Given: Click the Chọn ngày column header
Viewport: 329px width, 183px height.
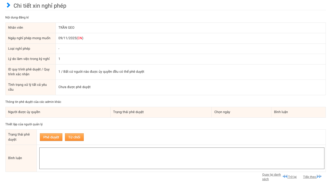Looking at the screenshot, I should pyautogui.click(x=222, y=112).
